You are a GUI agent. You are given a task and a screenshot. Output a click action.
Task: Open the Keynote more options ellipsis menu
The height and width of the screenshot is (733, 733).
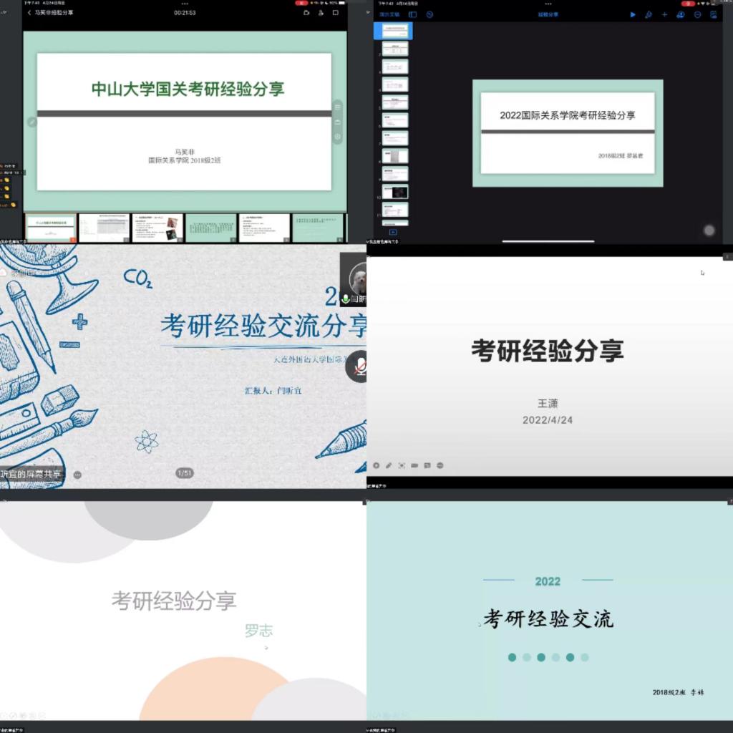(697, 14)
